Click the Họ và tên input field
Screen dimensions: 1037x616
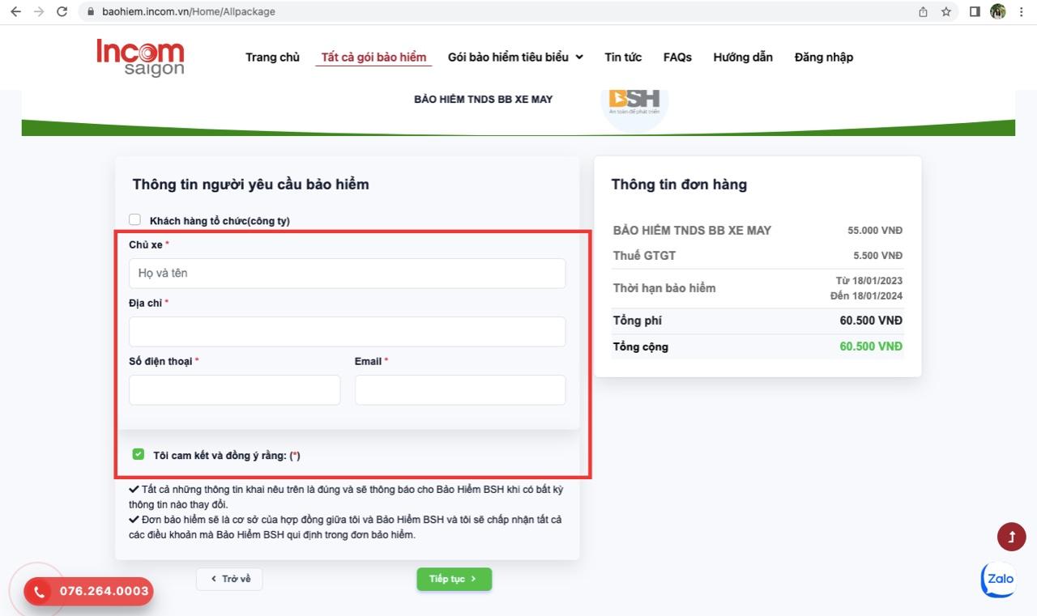(347, 274)
